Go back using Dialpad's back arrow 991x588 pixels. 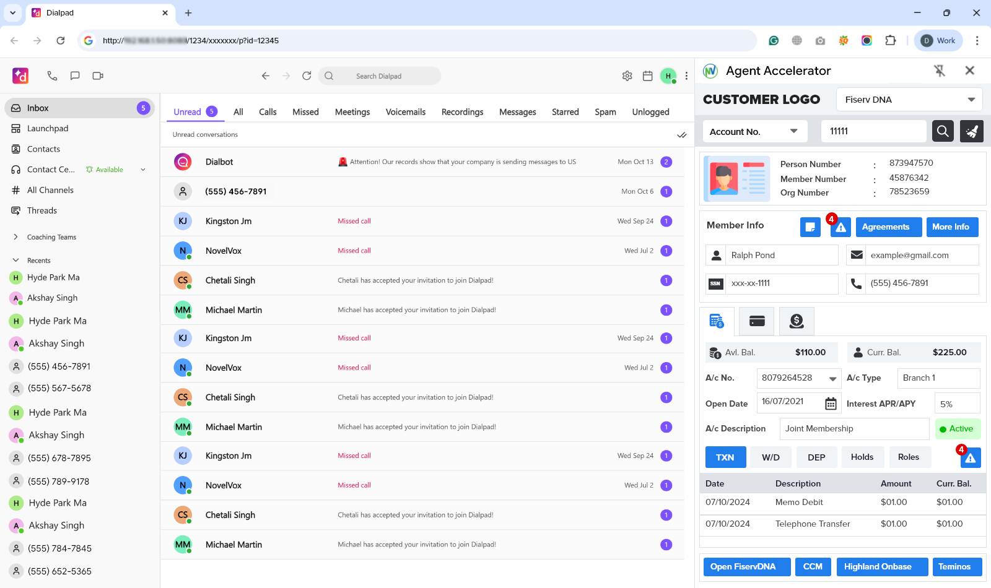(266, 76)
